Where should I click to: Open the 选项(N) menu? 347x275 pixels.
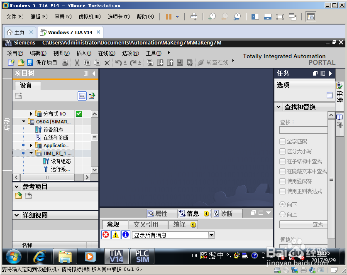(x=131, y=53)
